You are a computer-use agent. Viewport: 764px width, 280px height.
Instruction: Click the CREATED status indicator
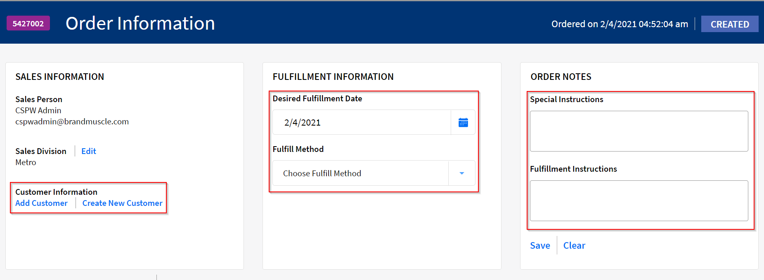coord(729,24)
